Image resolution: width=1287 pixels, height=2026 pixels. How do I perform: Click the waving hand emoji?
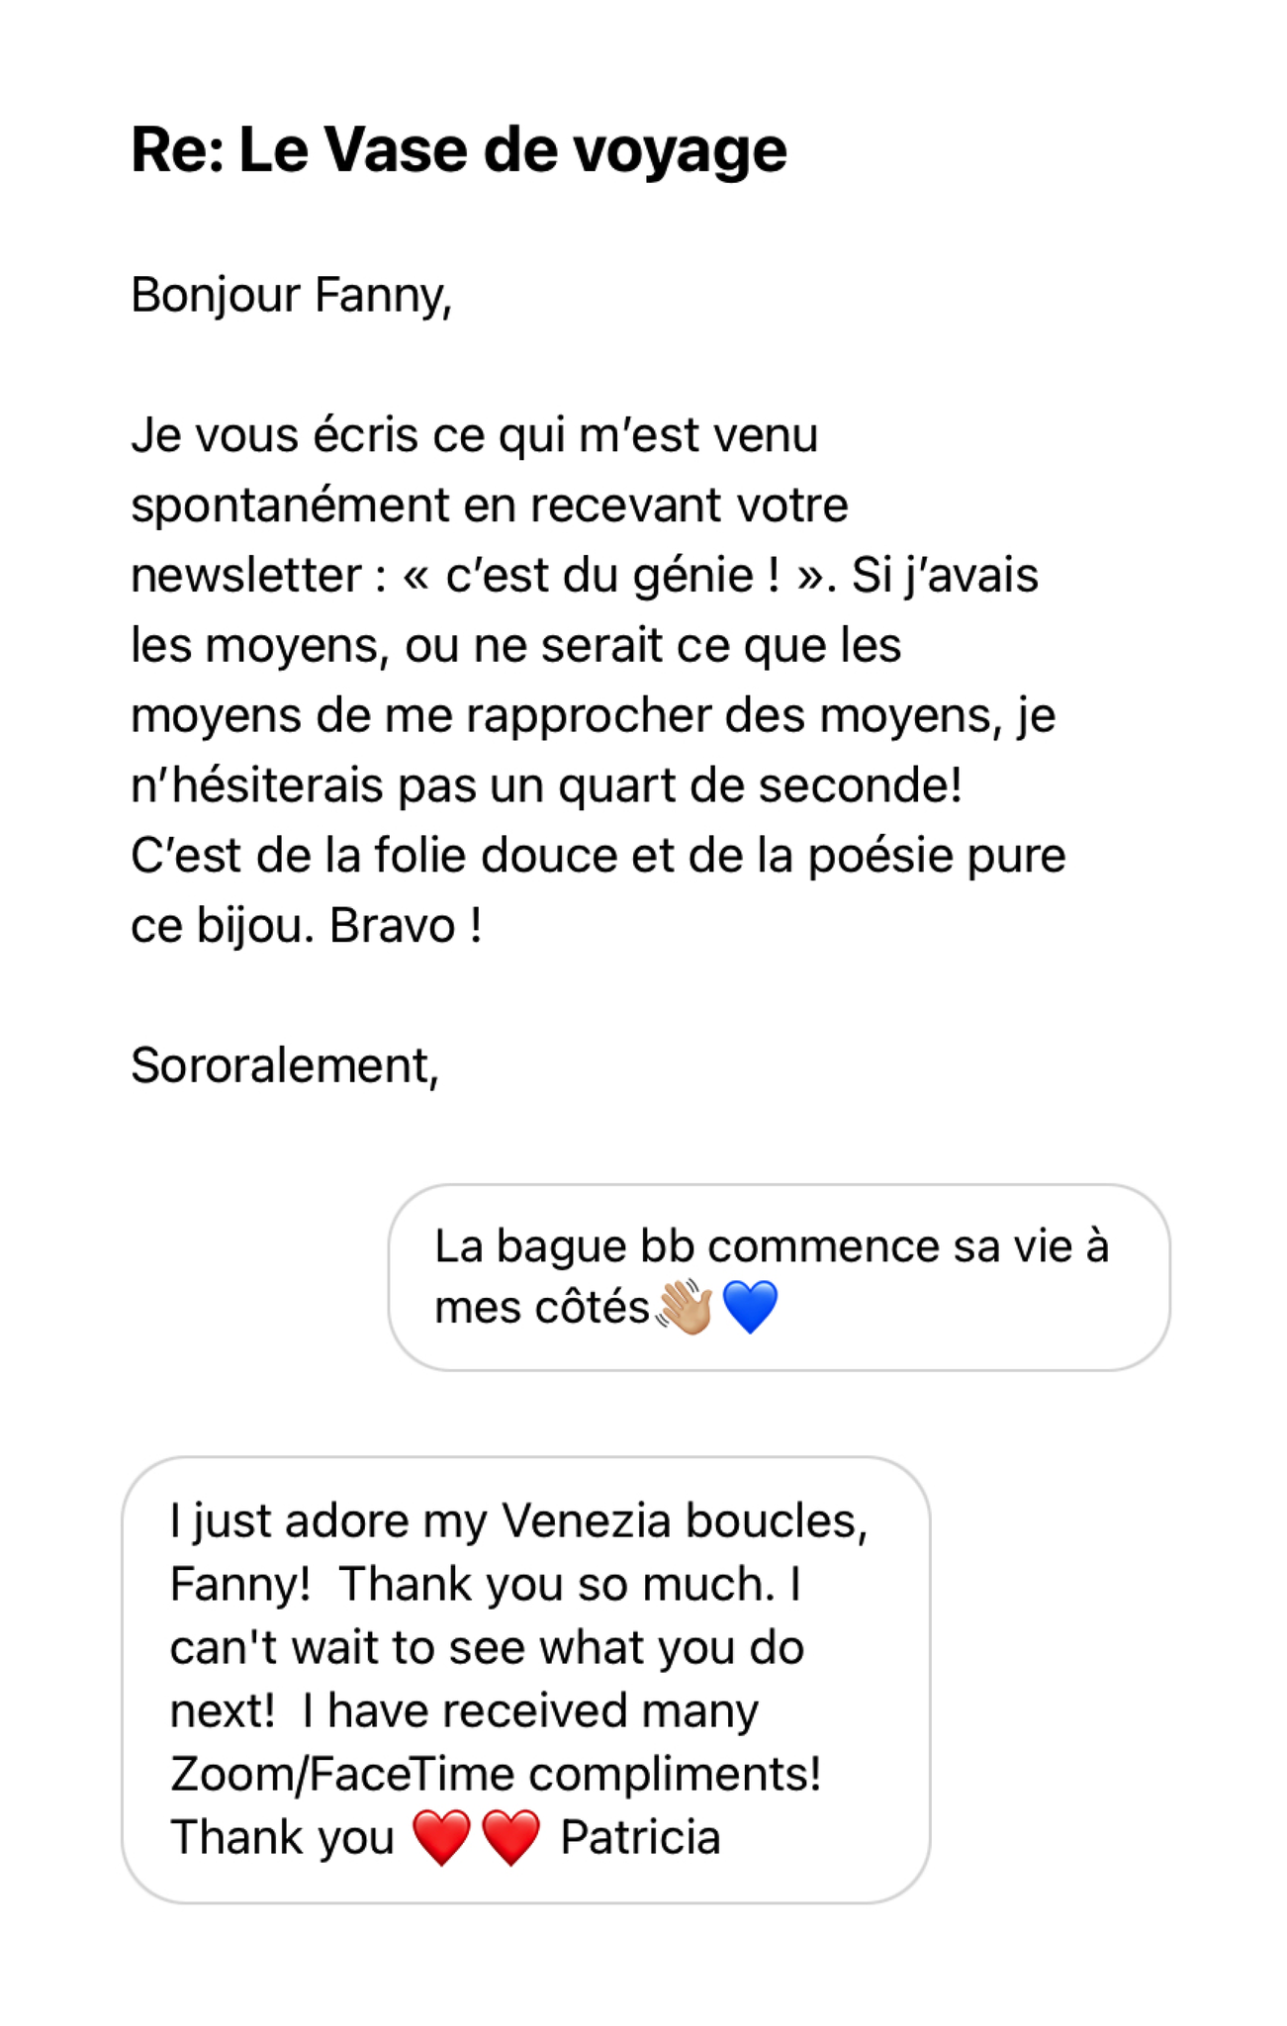tap(685, 1307)
